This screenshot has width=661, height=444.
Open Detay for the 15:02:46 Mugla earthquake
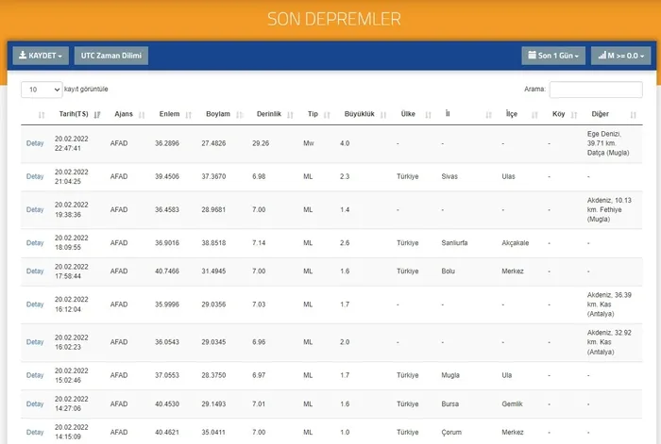[35, 375]
